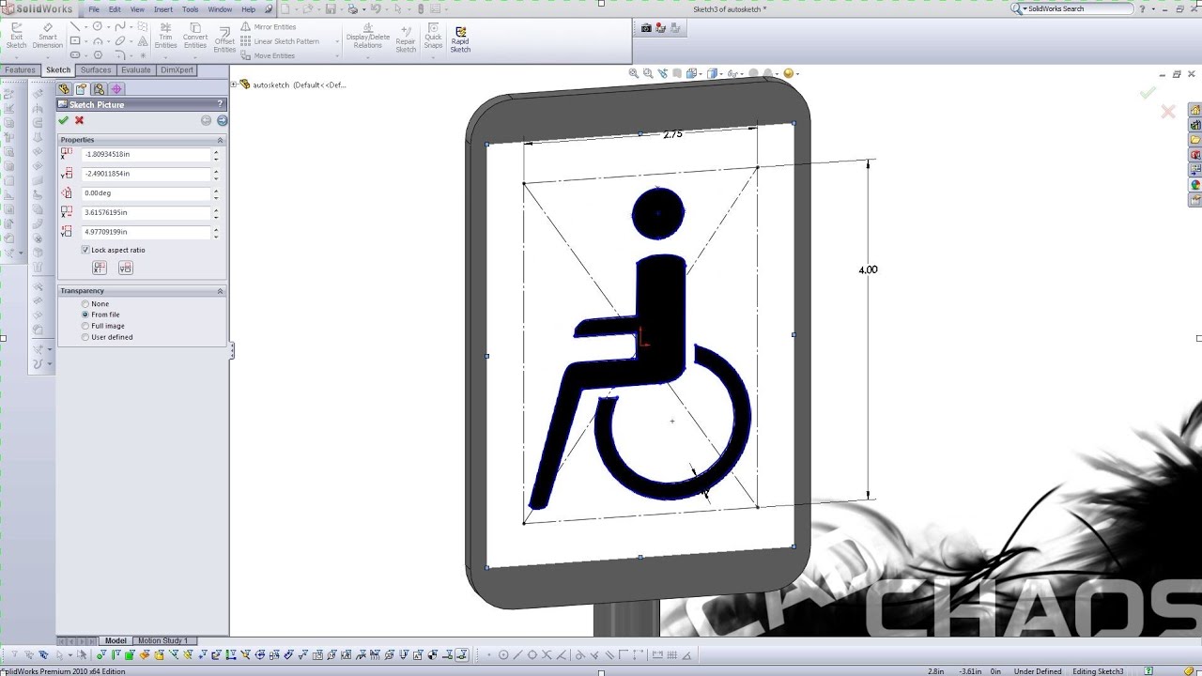The image size is (1202, 676).
Task: Run the Repair Sketch tool
Action: pyautogui.click(x=406, y=38)
